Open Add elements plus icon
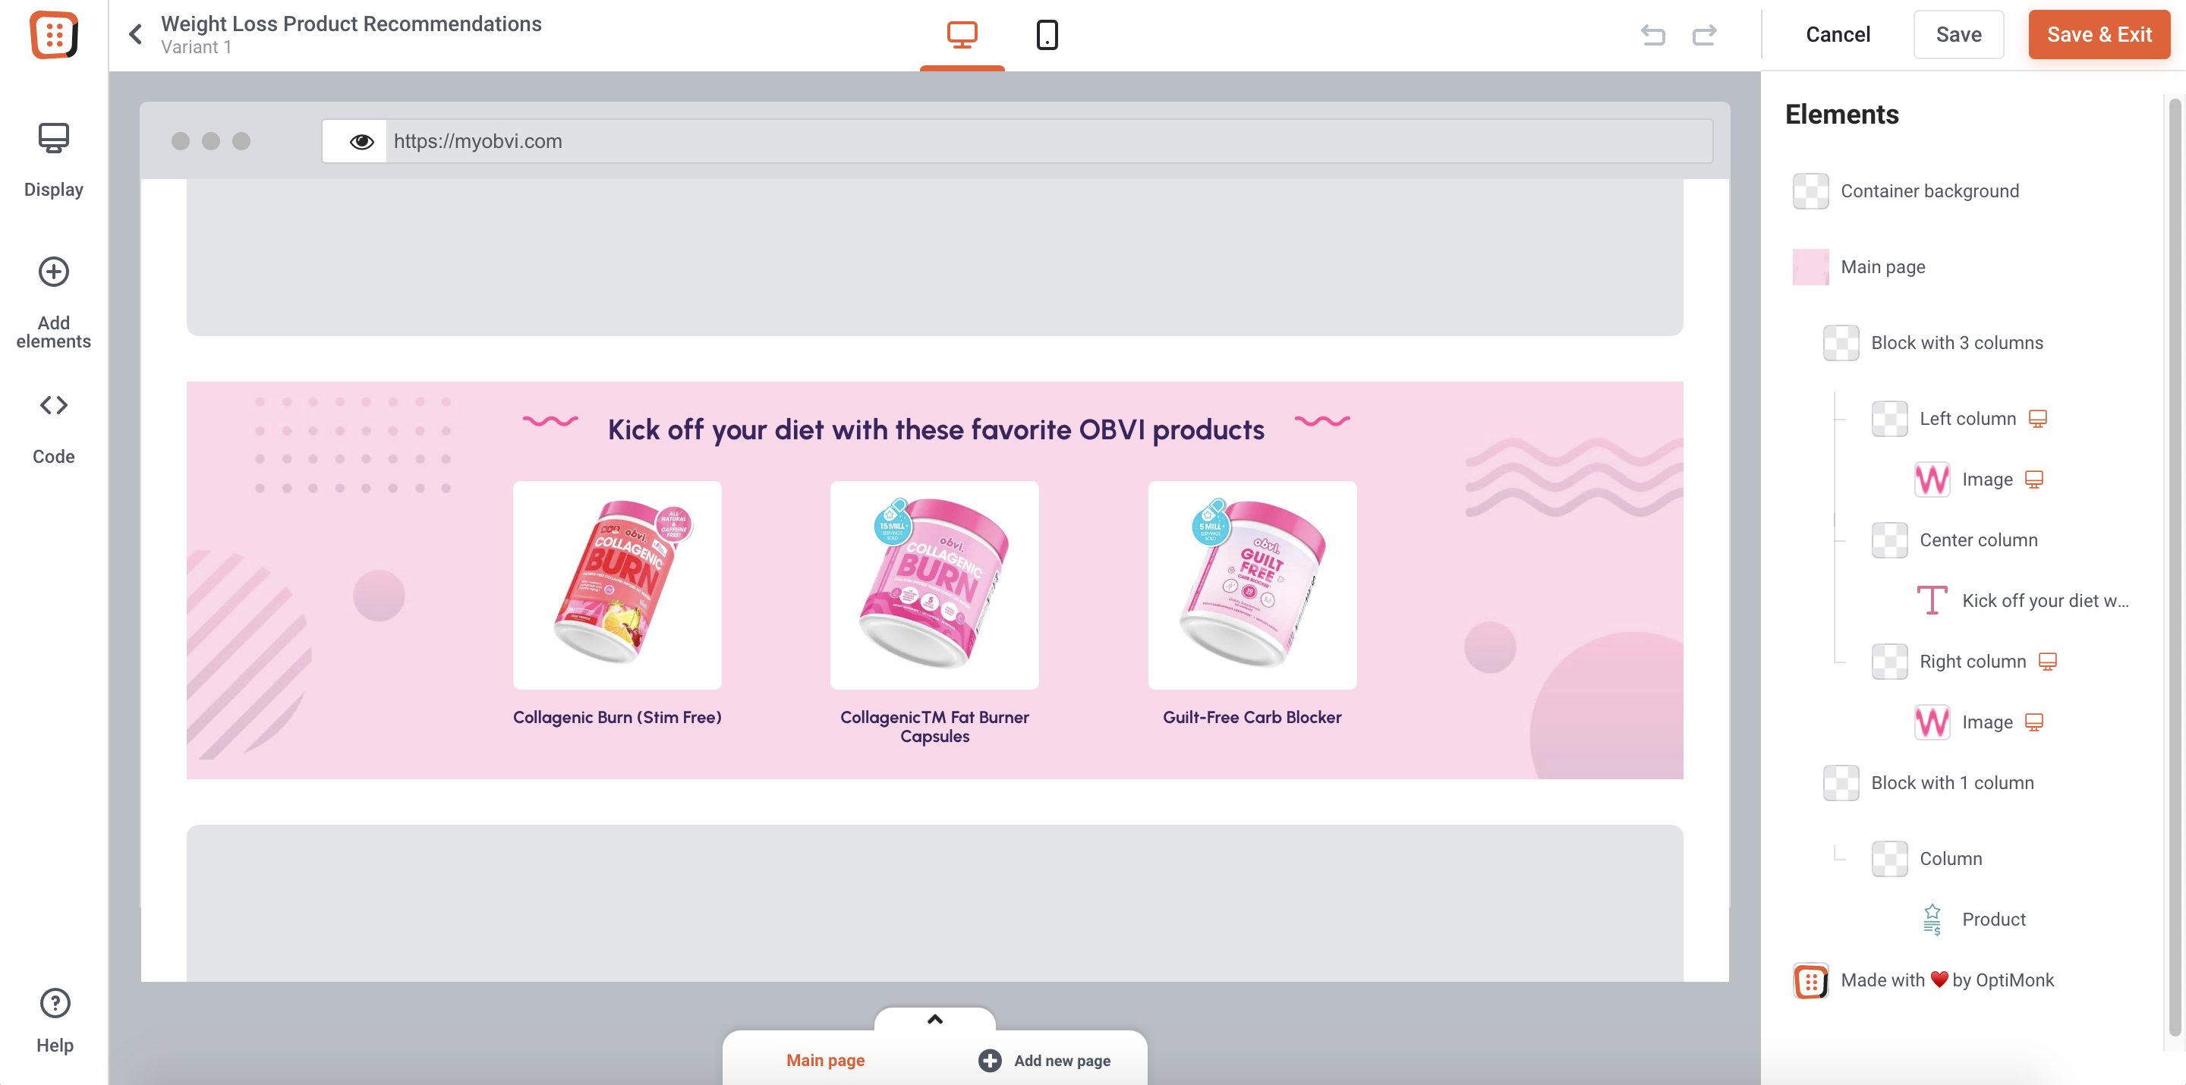This screenshot has height=1085, width=2186. click(x=53, y=272)
